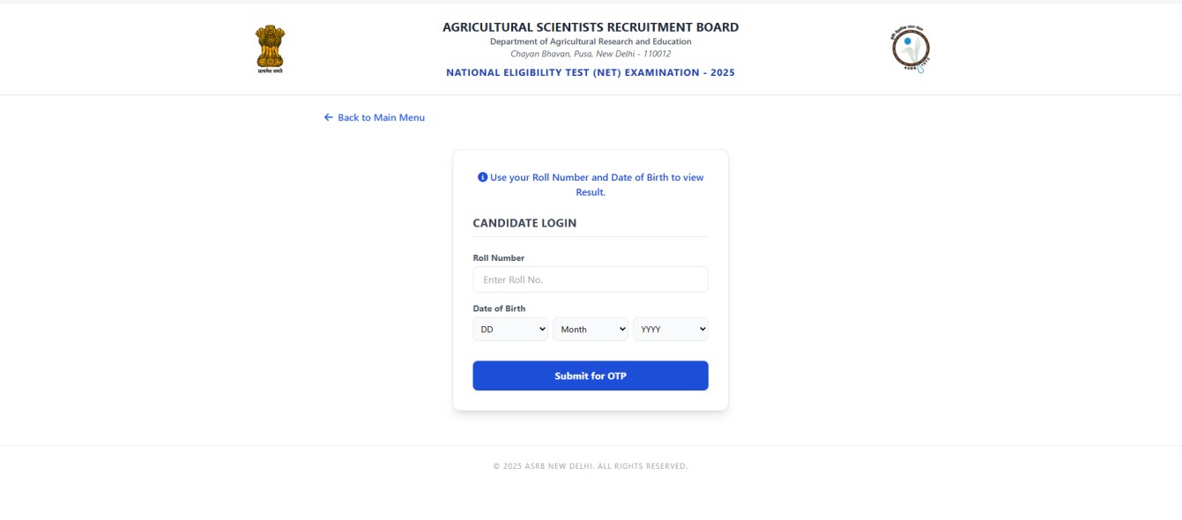This screenshot has height=520, width=1182.
Task: Click the Roll Number label
Action: [498, 257]
